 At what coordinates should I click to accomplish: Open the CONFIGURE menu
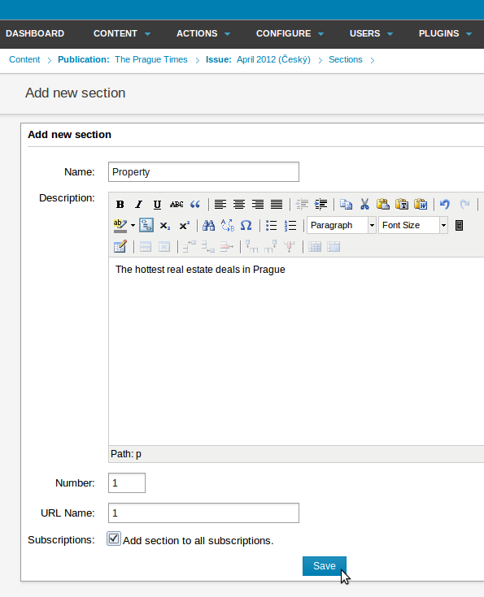pos(290,33)
